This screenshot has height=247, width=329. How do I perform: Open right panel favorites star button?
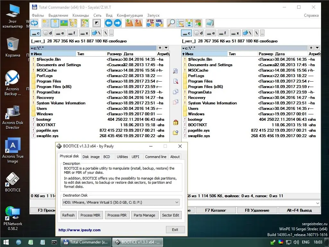coord(311,48)
